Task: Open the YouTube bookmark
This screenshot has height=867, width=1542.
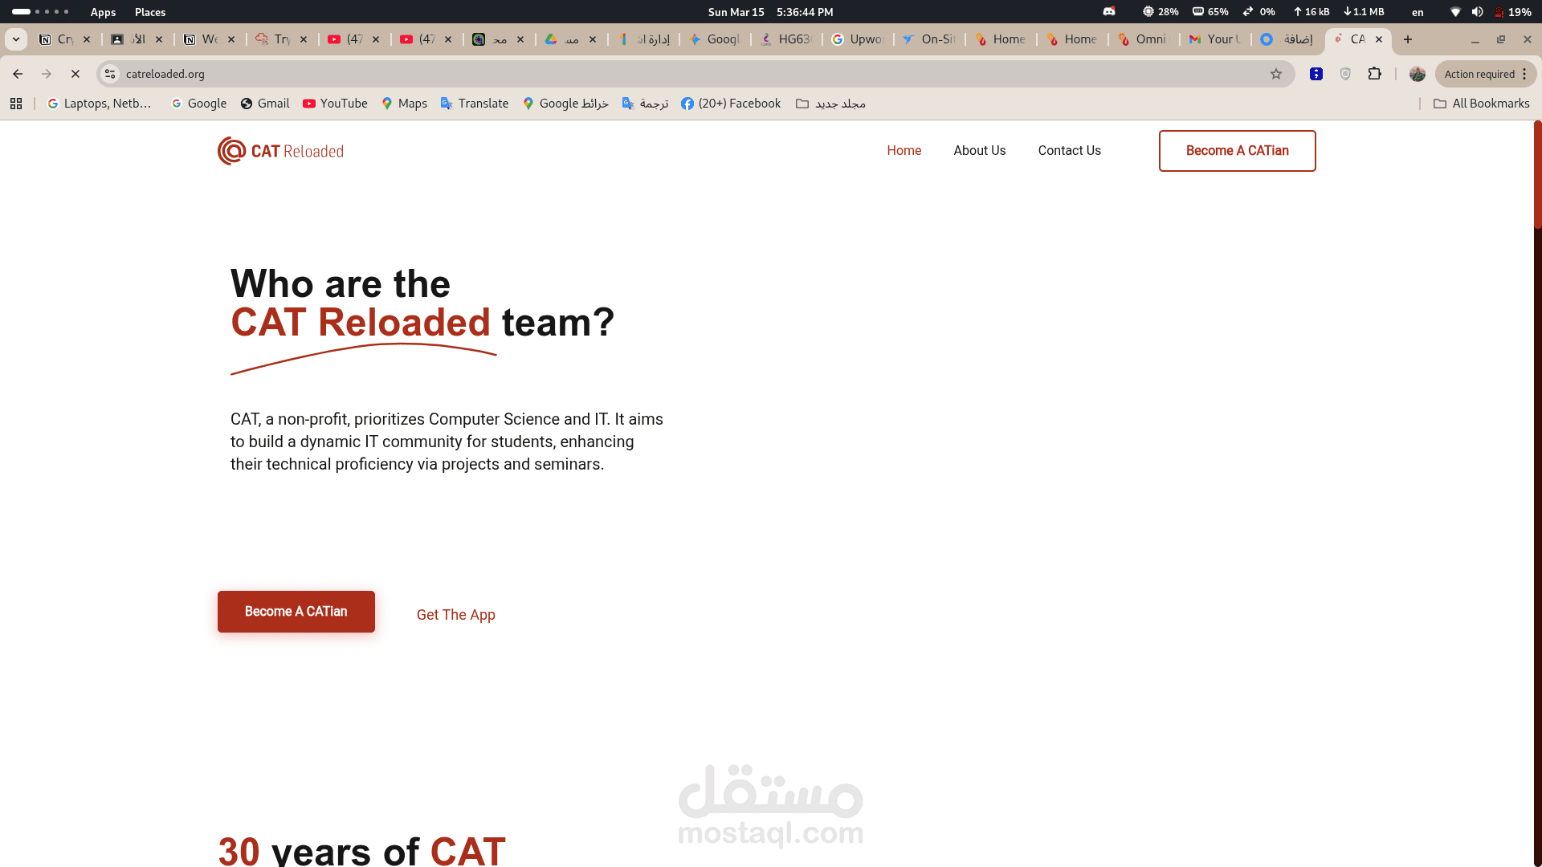Action: (x=335, y=104)
